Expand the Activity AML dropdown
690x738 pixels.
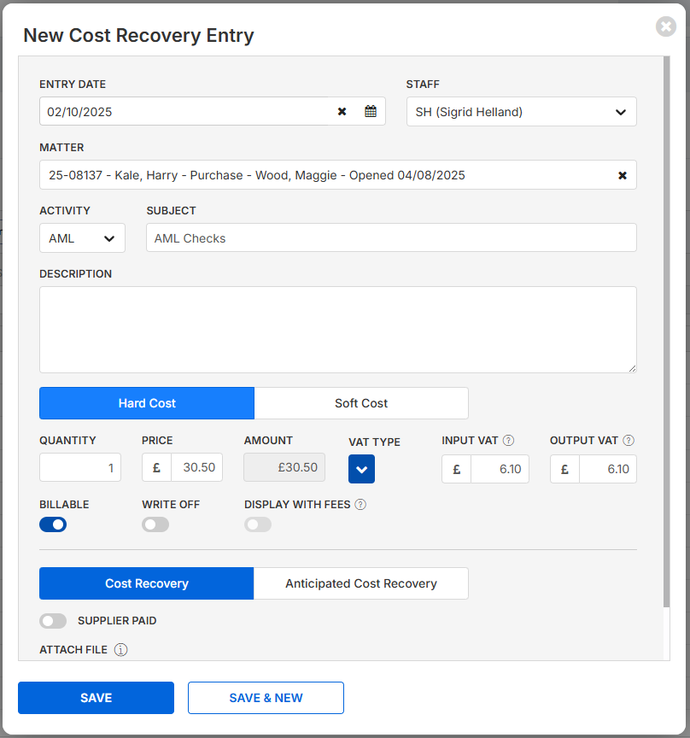tap(82, 238)
